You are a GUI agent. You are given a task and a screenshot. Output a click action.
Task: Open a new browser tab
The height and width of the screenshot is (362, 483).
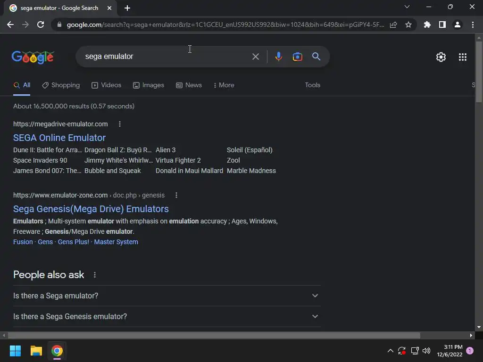(127, 8)
